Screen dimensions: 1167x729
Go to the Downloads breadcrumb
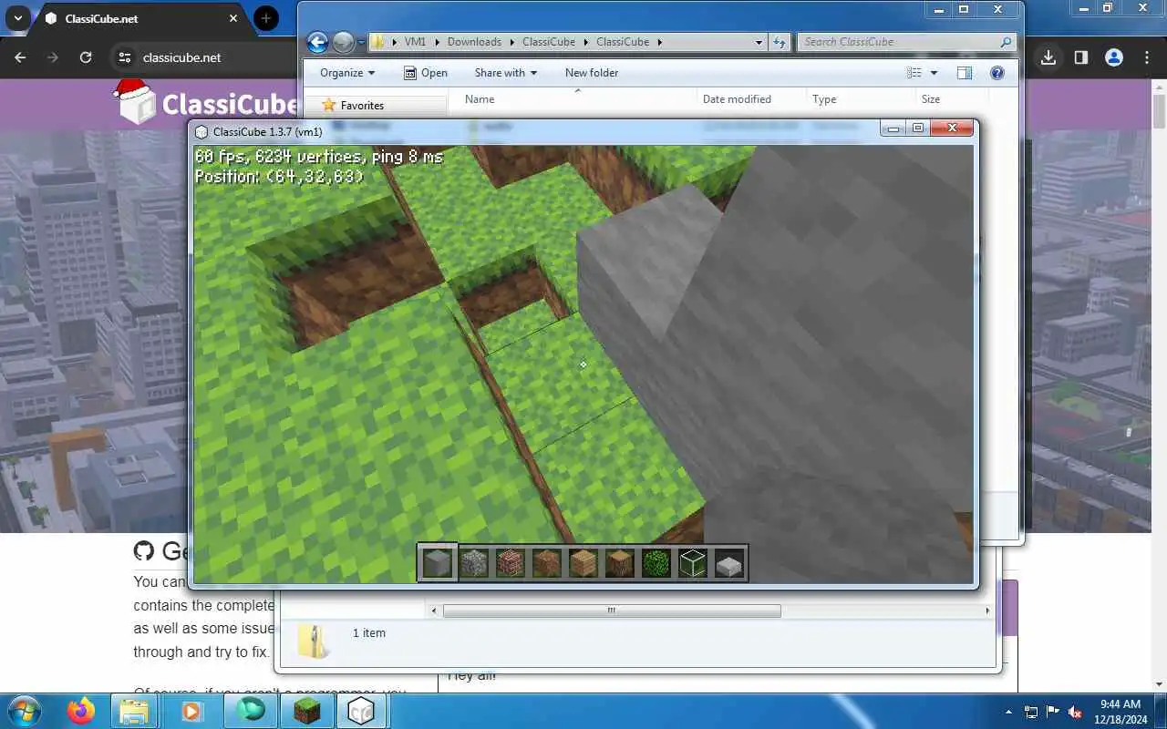[474, 42]
